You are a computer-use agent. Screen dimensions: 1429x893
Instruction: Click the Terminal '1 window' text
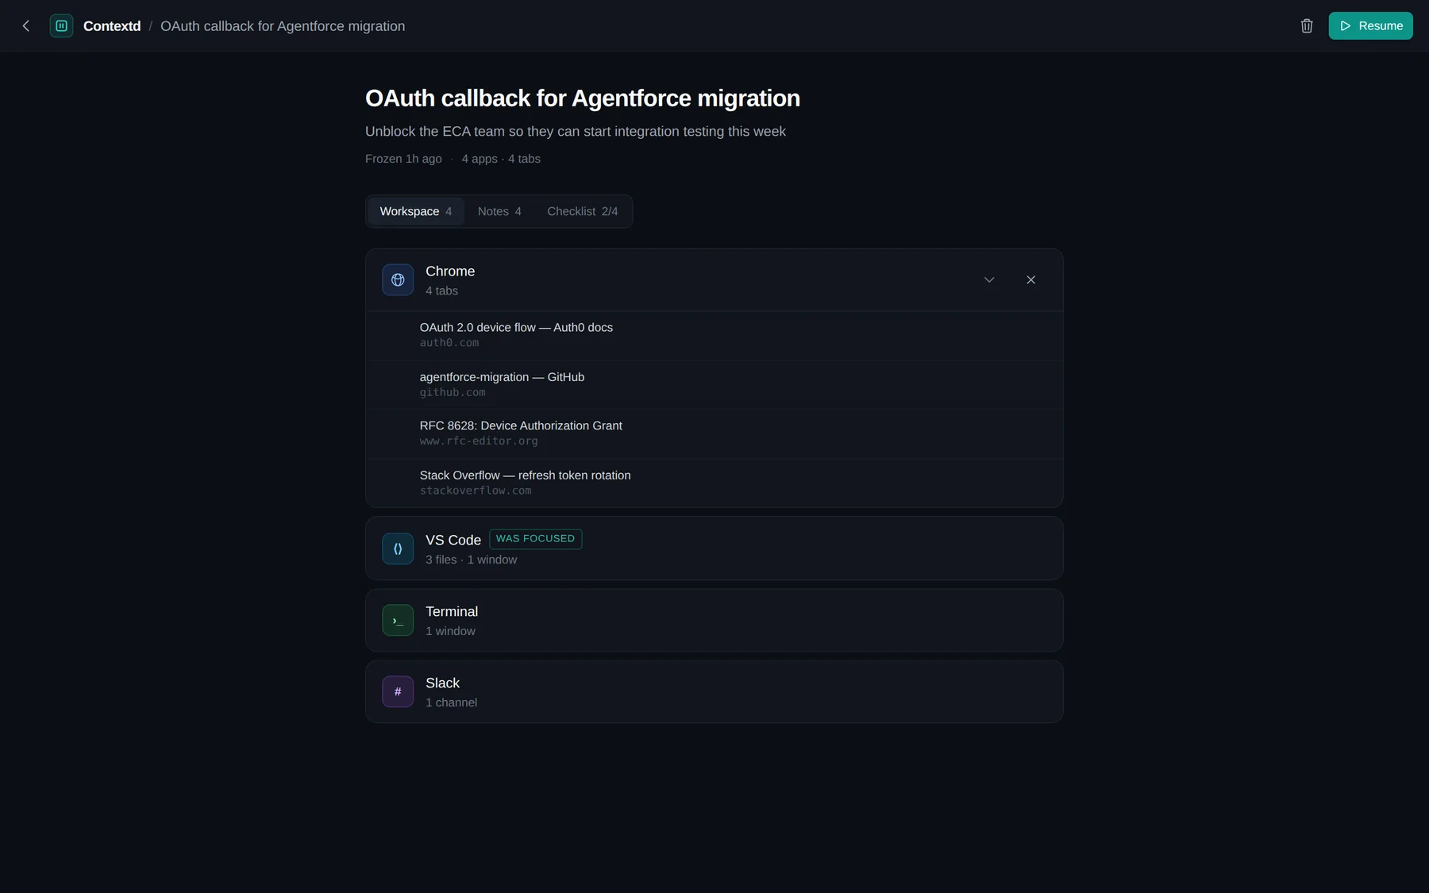pyautogui.click(x=450, y=631)
